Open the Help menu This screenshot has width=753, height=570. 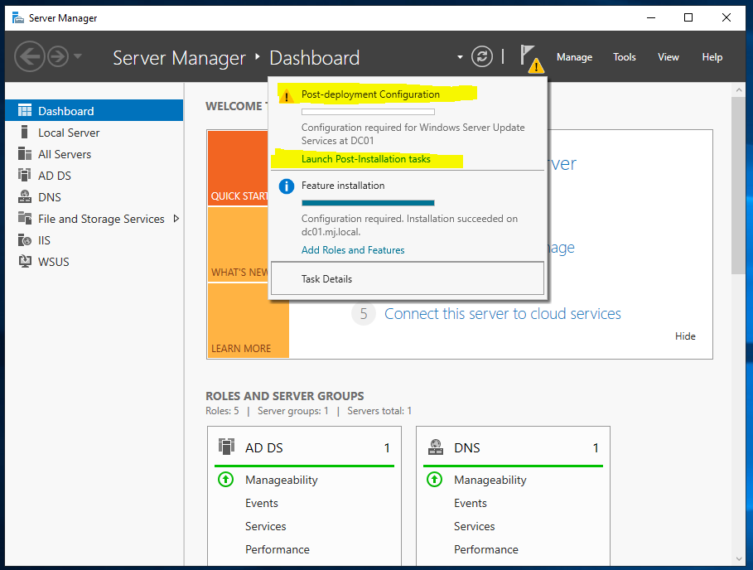point(712,57)
